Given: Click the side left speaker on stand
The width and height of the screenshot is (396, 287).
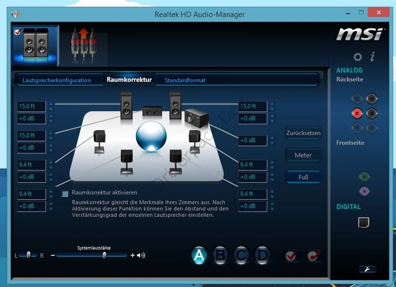Looking at the screenshot, I should (x=99, y=142).
